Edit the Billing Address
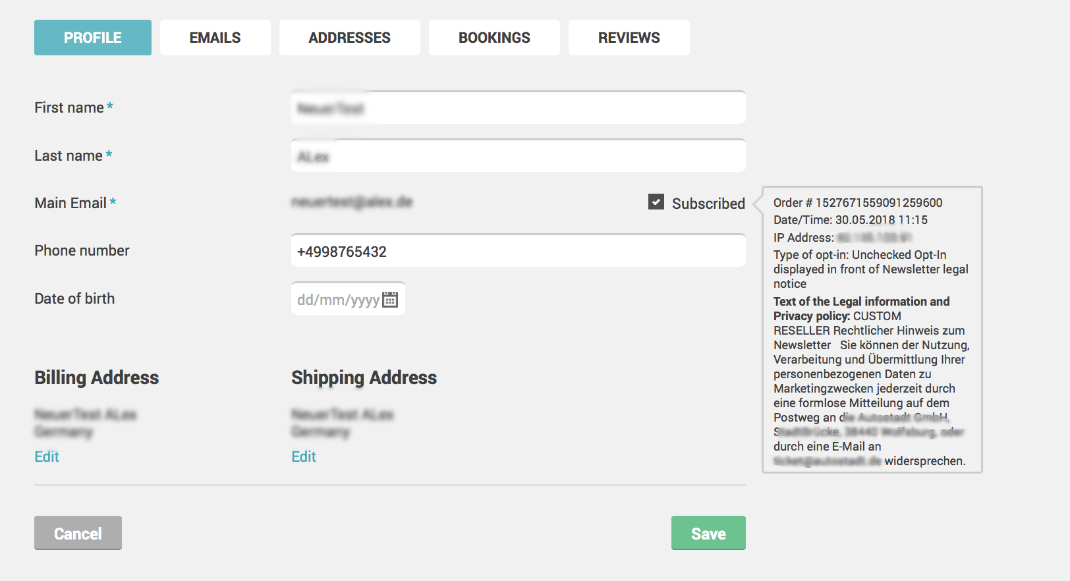Image resolution: width=1070 pixels, height=581 pixels. (47, 456)
